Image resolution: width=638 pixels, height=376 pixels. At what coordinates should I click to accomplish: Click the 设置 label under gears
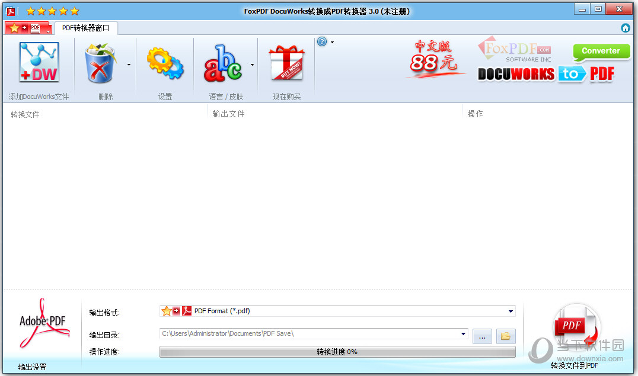pos(165,97)
